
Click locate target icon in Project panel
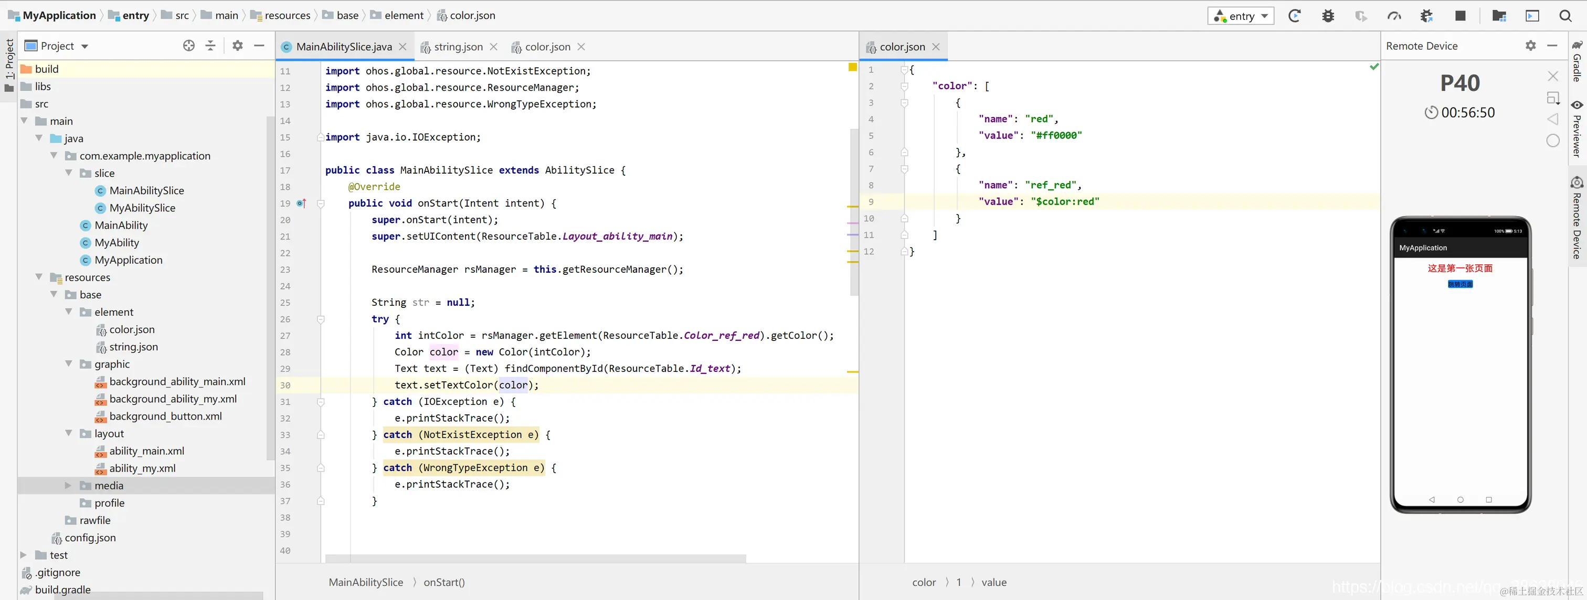pos(188,46)
